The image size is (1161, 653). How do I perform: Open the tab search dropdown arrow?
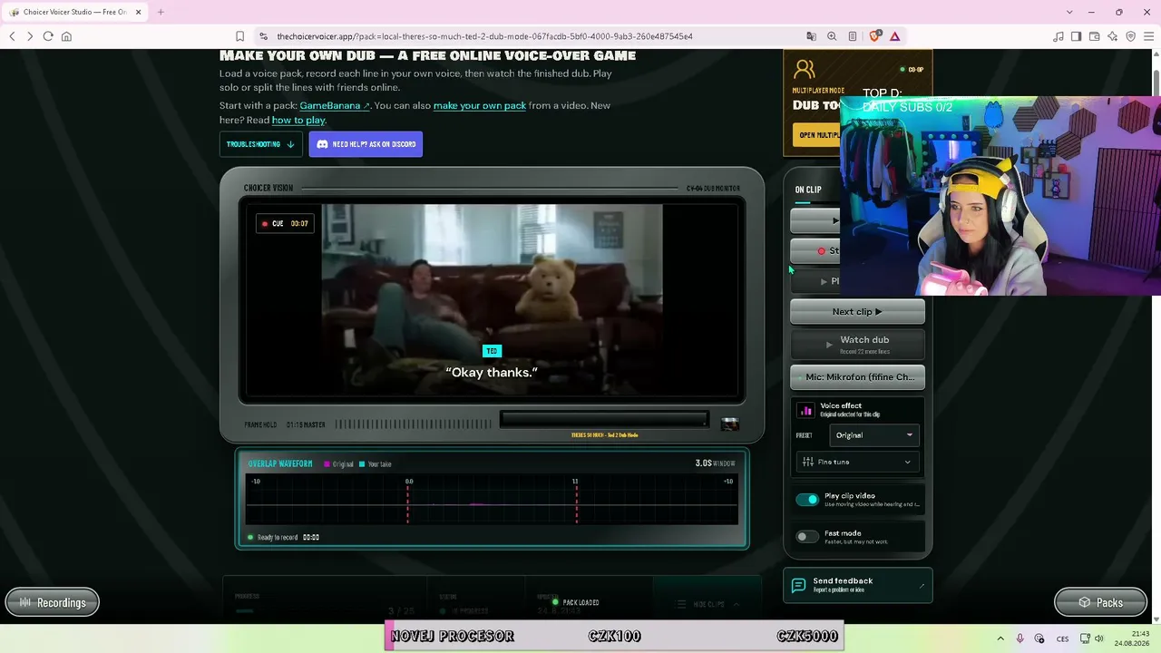point(1069,12)
